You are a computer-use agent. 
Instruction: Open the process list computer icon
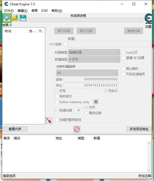pos(7,18)
